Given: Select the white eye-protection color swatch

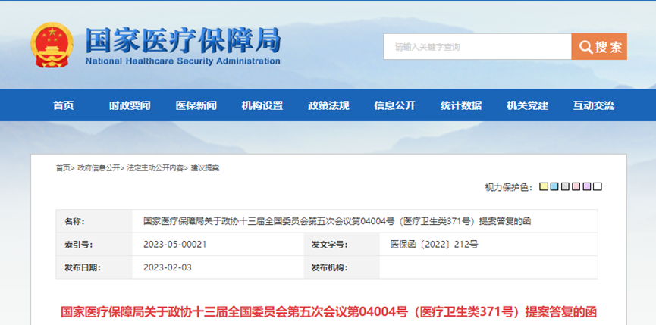Looking at the screenshot, I should [x=598, y=186].
